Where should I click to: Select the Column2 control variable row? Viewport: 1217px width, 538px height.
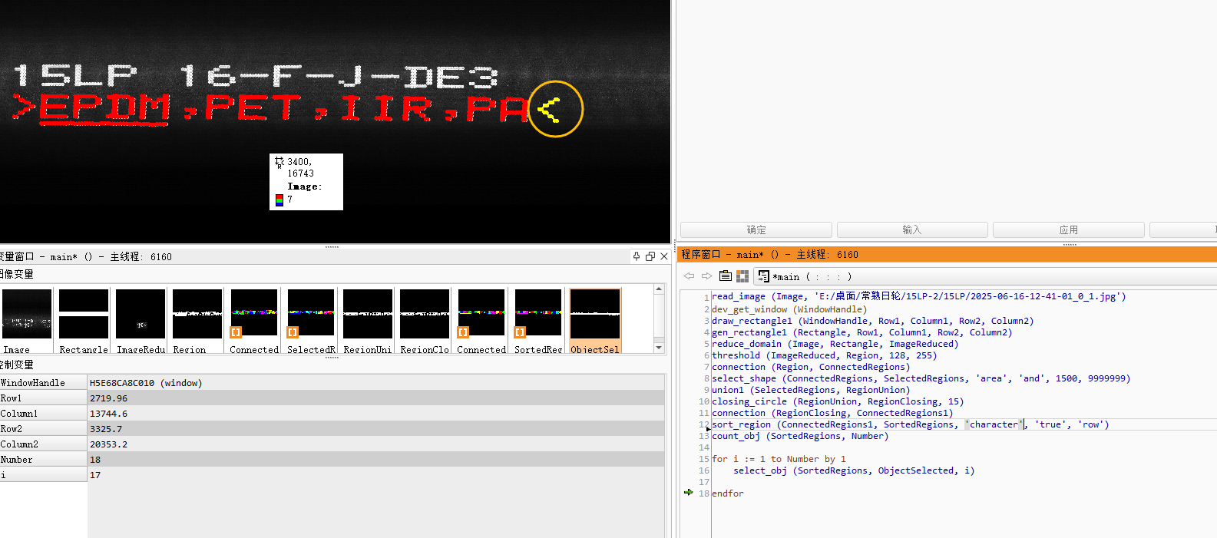332,444
